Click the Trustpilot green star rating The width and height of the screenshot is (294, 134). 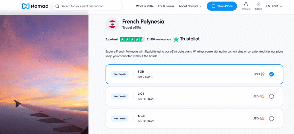(132, 39)
